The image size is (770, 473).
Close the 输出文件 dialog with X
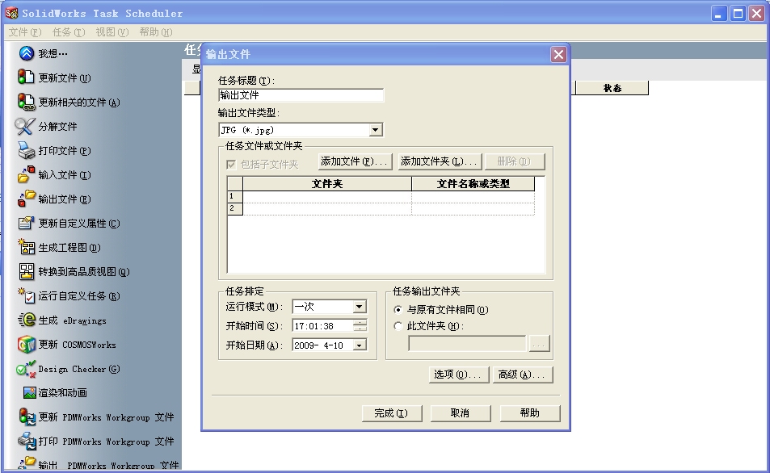(x=558, y=54)
